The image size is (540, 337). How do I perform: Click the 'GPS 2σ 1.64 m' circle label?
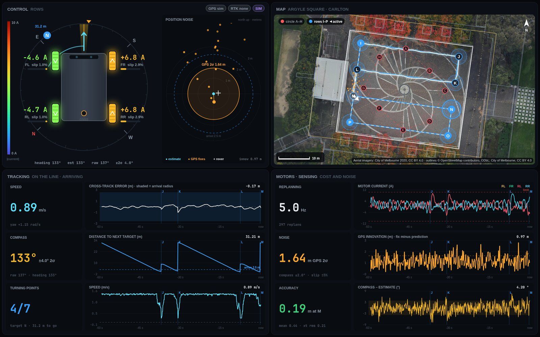[213, 64]
